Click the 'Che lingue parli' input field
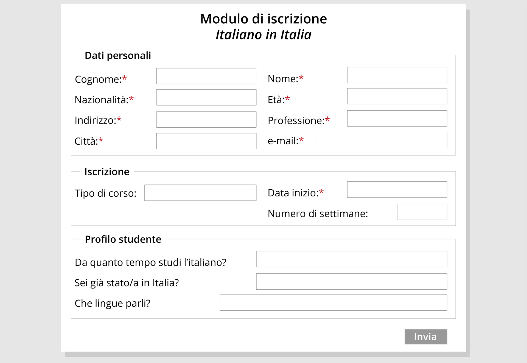This screenshot has width=527, height=363. tap(333, 303)
